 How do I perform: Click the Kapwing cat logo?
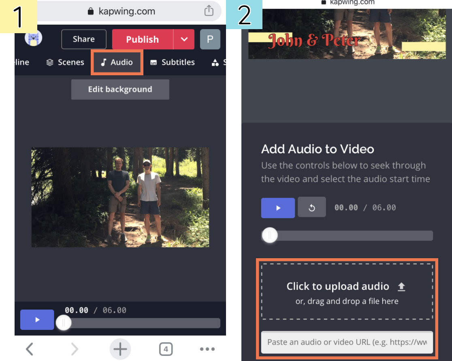(x=34, y=38)
